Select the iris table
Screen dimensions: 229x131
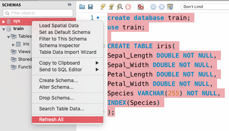[26, 44]
